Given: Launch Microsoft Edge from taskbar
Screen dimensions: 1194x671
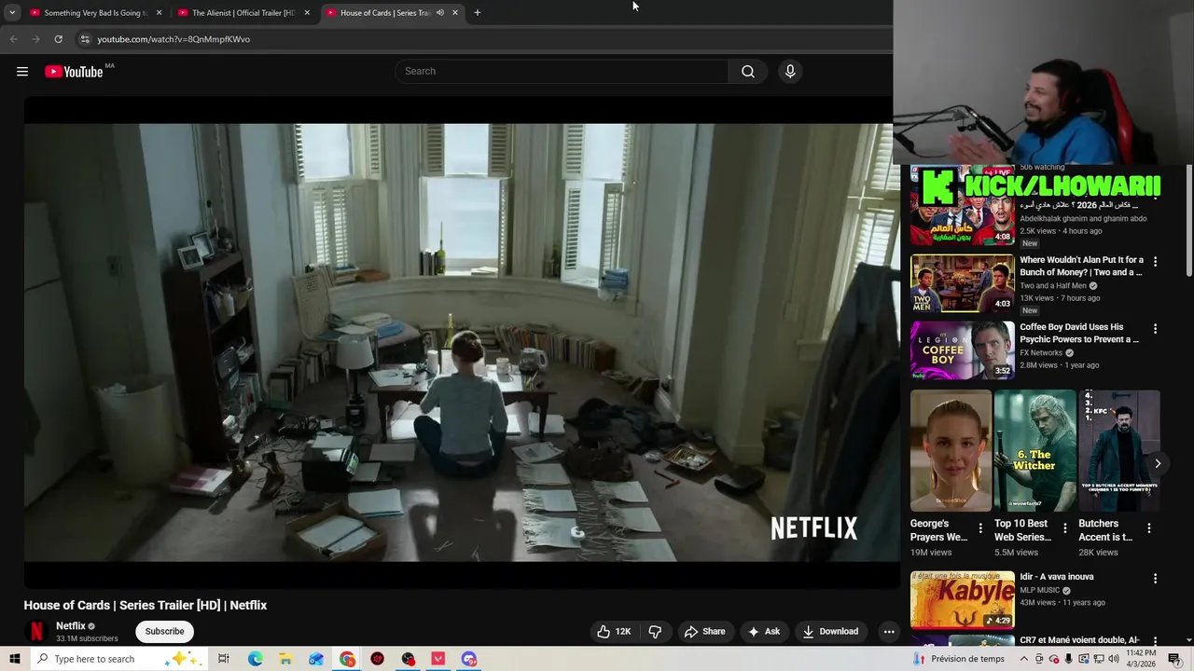Looking at the screenshot, I should click(255, 659).
